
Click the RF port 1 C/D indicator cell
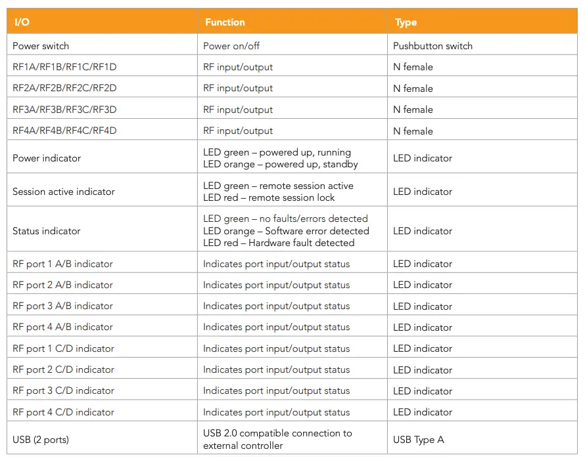tap(63, 348)
